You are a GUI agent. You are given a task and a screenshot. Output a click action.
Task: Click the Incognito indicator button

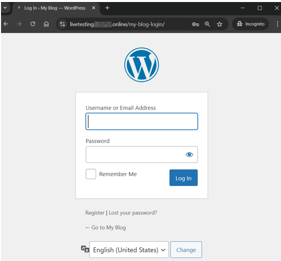pyautogui.click(x=250, y=24)
